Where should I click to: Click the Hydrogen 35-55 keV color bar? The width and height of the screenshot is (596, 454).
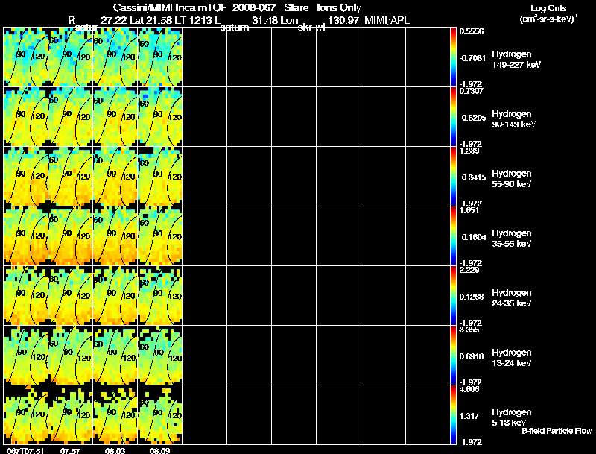point(453,236)
